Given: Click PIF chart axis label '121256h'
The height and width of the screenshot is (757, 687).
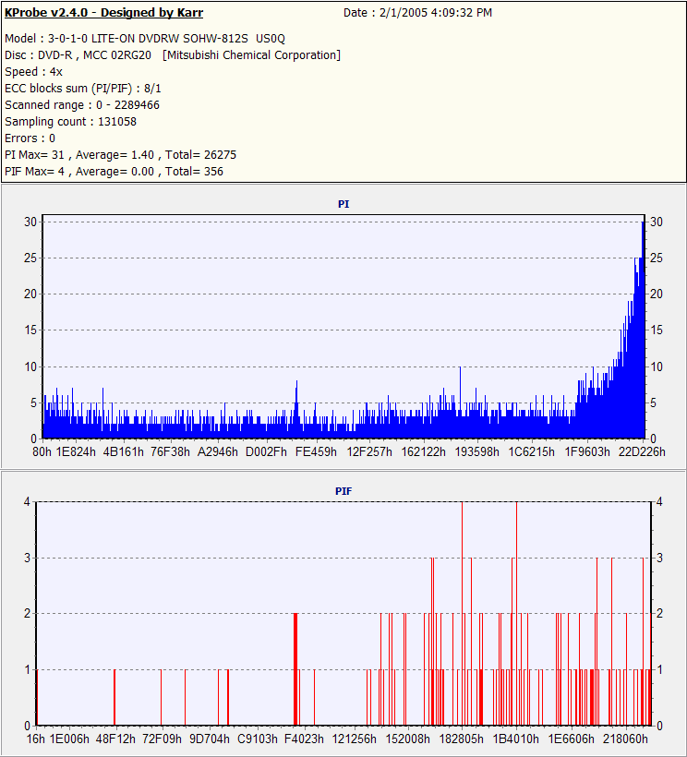Looking at the screenshot, I should click(x=354, y=739).
